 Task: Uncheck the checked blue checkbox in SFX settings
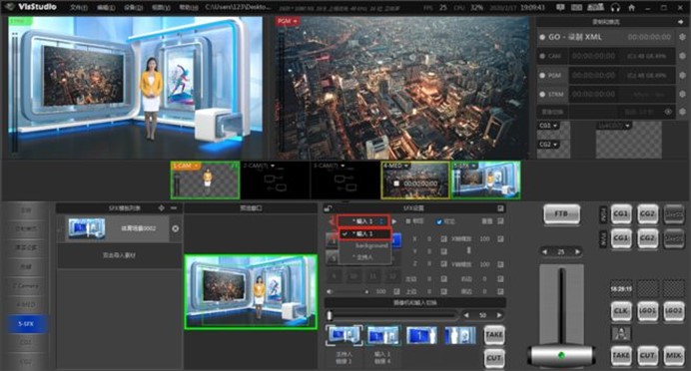(439, 221)
